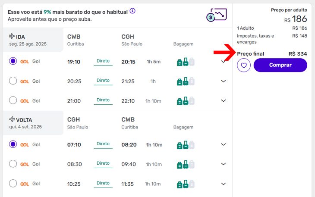Select the 21:00 outbound Gol flight
Viewport: 315px width, 197px height.
(13, 100)
